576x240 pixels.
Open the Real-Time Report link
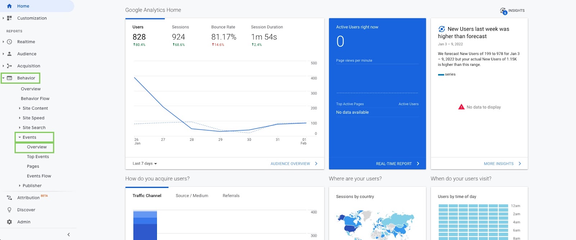point(394,163)
